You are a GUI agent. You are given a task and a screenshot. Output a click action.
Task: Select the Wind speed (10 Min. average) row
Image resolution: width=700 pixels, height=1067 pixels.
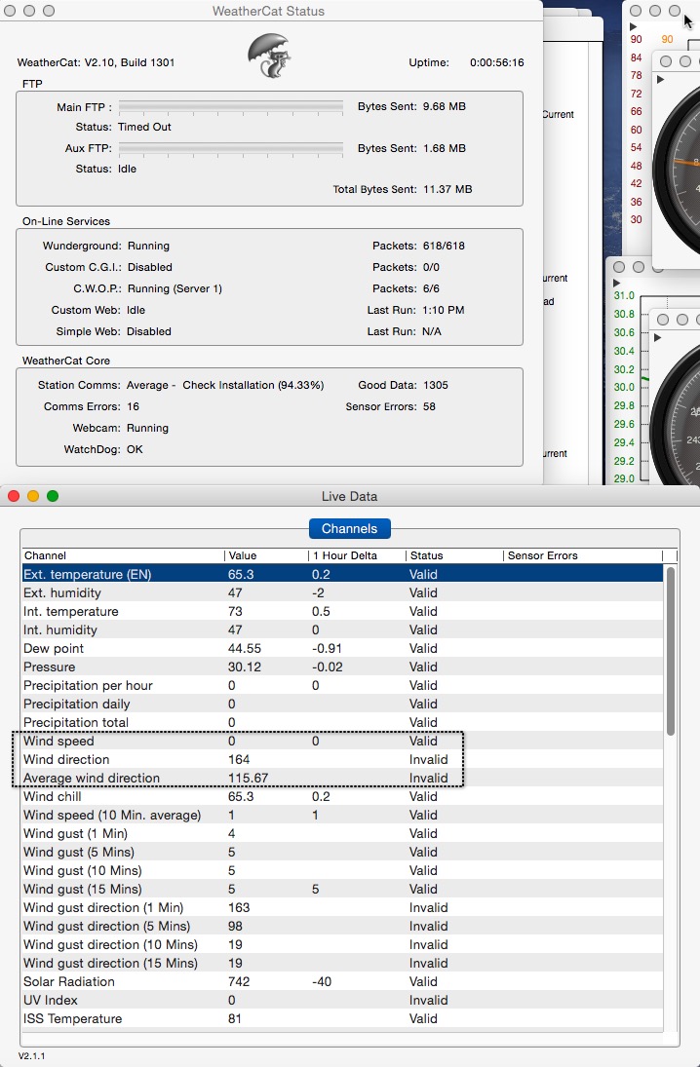[342, 815]
